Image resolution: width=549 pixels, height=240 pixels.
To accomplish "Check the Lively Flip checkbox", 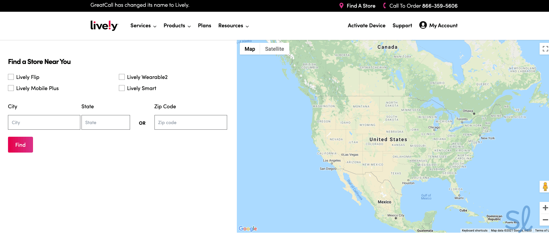I will coord(11,77).
